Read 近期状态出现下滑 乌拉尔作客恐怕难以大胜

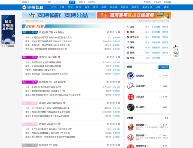[x=52, y=37]
